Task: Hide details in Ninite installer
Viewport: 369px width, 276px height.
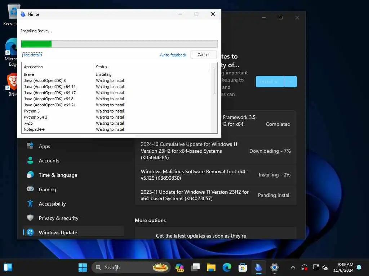Action: pos(32,55)
